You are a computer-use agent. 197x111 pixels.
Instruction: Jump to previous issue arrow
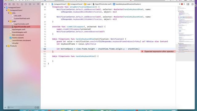click(x=180, y=4)
